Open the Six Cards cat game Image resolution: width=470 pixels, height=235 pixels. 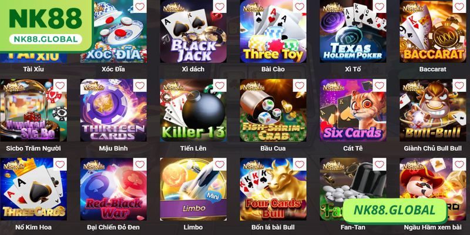click(x=353, y=110)
